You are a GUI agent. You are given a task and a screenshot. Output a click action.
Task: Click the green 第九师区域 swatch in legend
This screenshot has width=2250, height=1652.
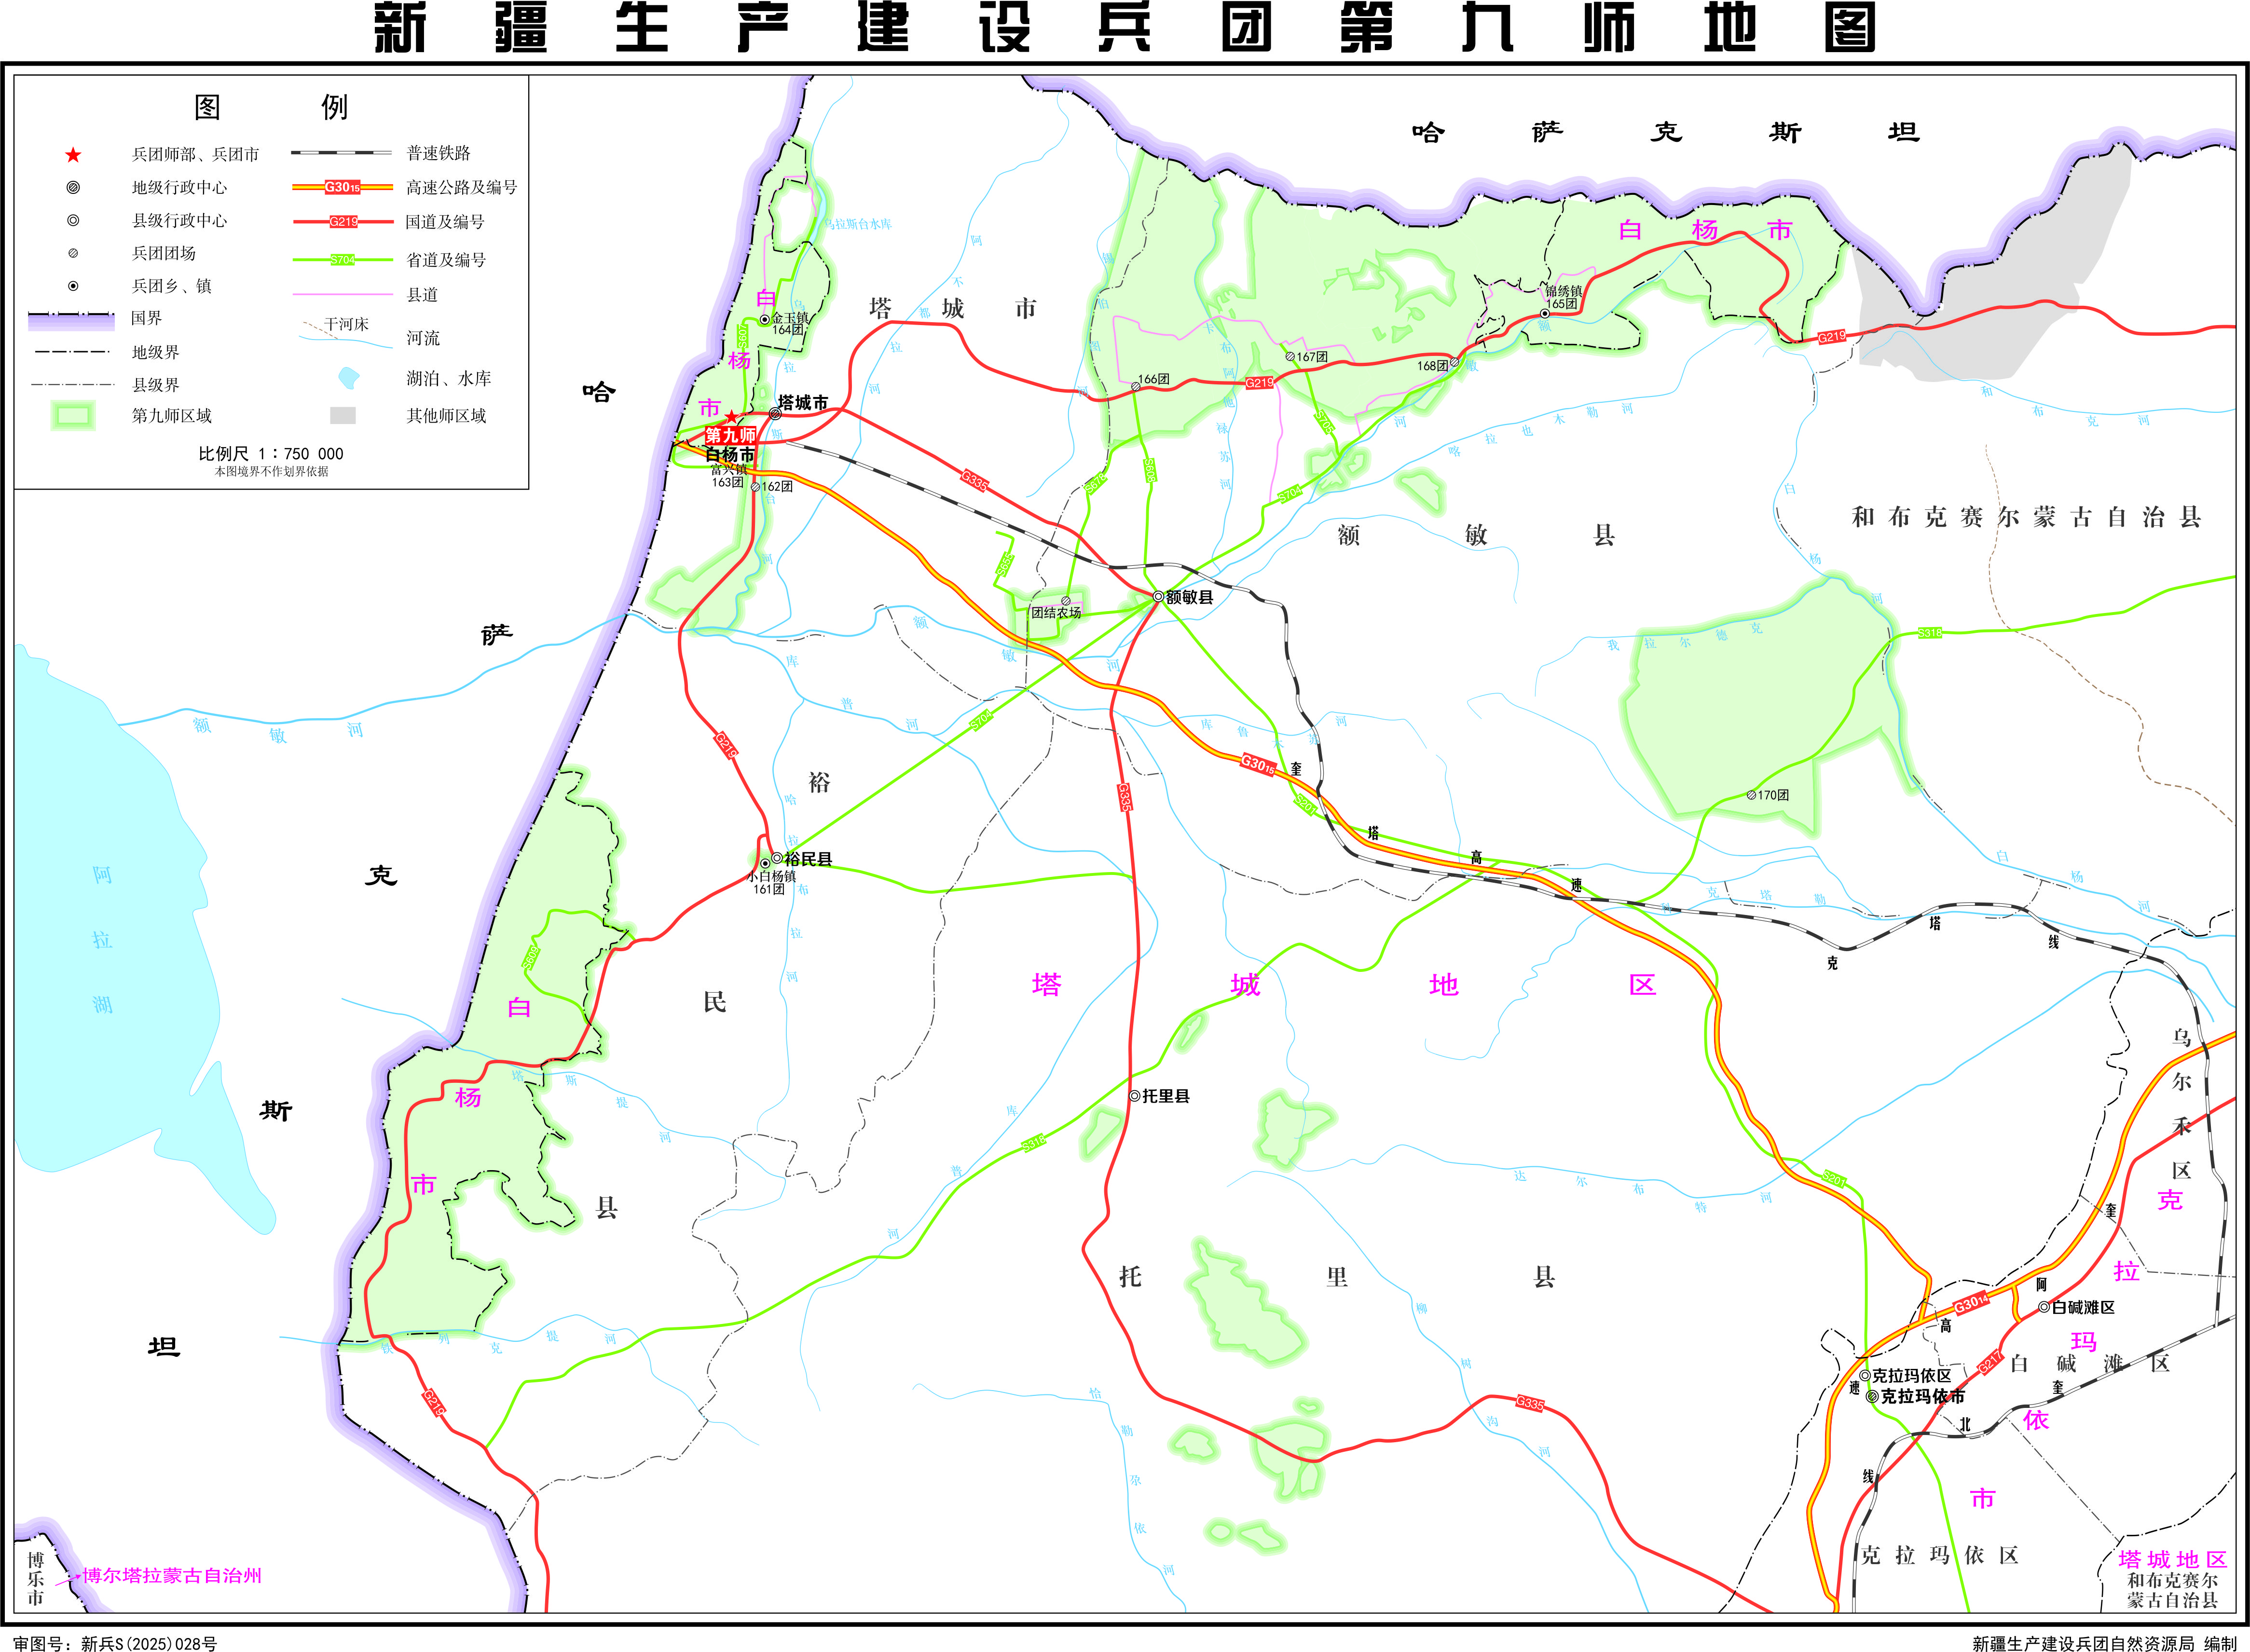(x=73, y=416)
